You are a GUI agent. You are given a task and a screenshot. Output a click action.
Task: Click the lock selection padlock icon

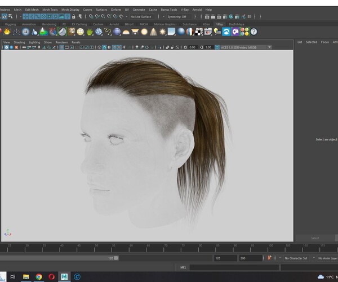click(74, 16)
